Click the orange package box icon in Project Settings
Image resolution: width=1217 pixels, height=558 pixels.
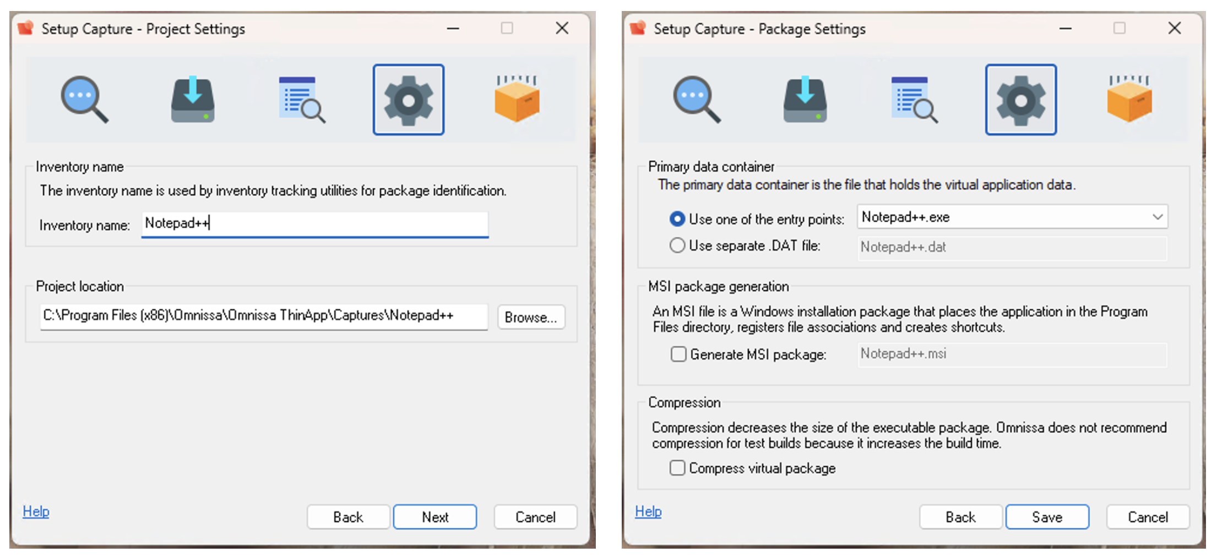coord(517,100)
